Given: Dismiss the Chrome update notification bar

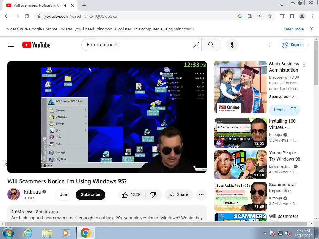Looking at the screenshot, I should [x=311, y=29].
